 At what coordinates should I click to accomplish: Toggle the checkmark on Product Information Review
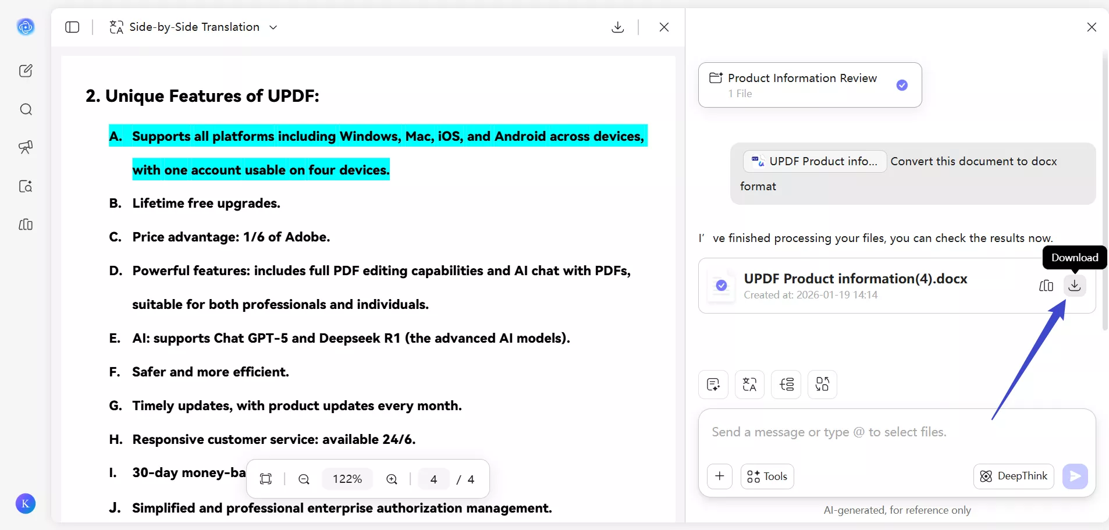(x=902, y=85)
